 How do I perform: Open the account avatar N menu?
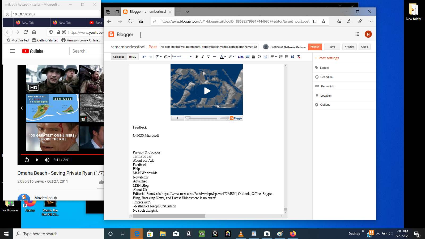(368, 34)
